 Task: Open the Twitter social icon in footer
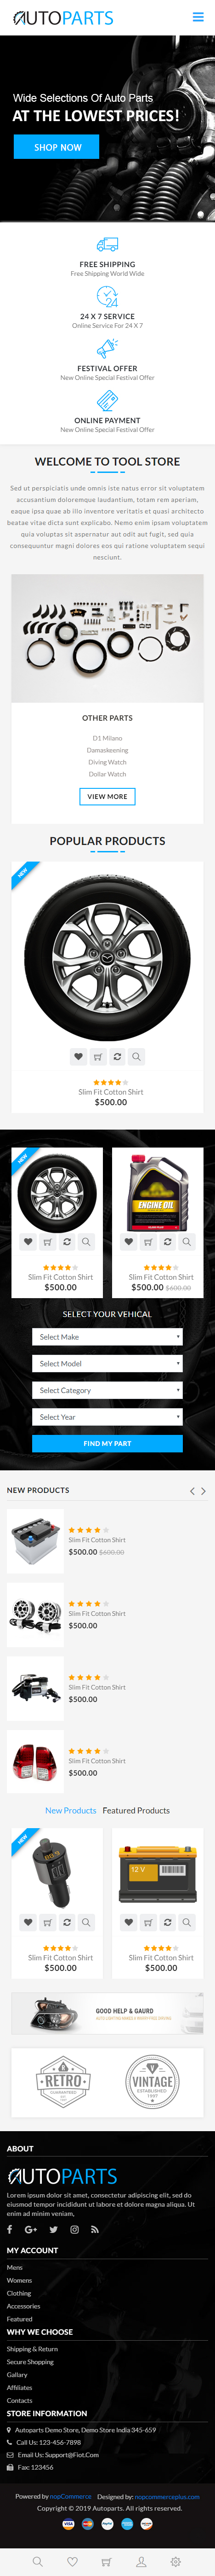click(54, 2229)
